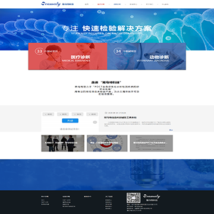The height and width of the screenshot is (214, 214).
Task: Click the hero banner headline 专注 快速检验解决方案
Action: 107,28
